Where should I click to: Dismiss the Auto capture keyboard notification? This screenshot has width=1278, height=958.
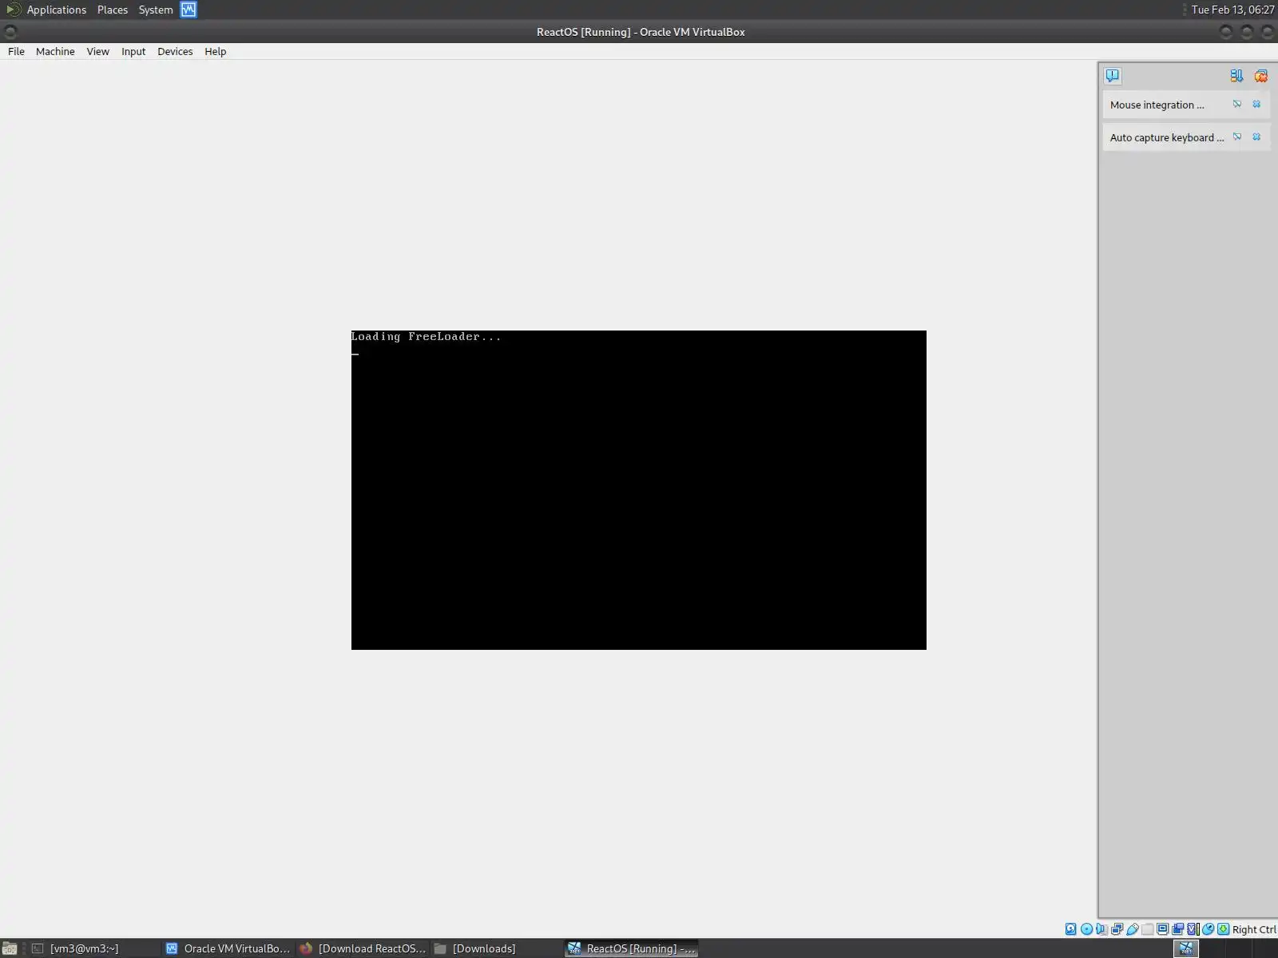coord(1256,137)
